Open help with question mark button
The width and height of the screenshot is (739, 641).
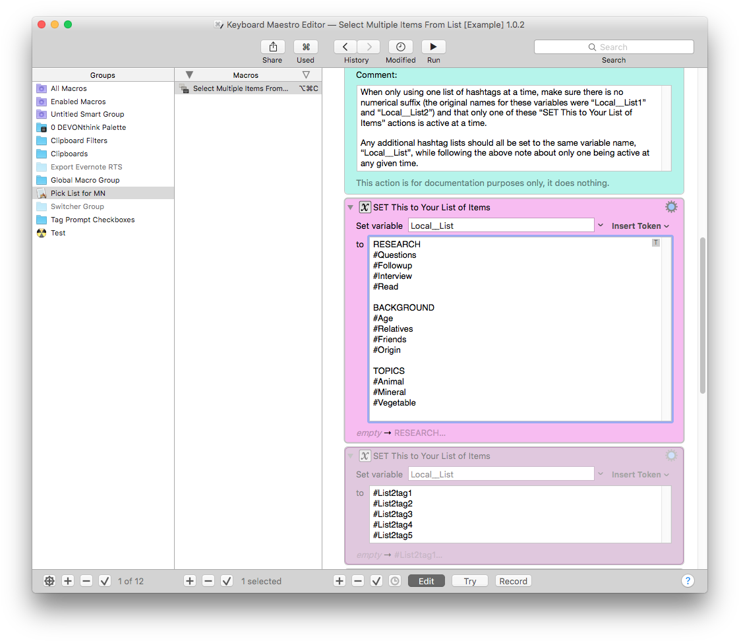pyautogui.click(x=688, y=581)
